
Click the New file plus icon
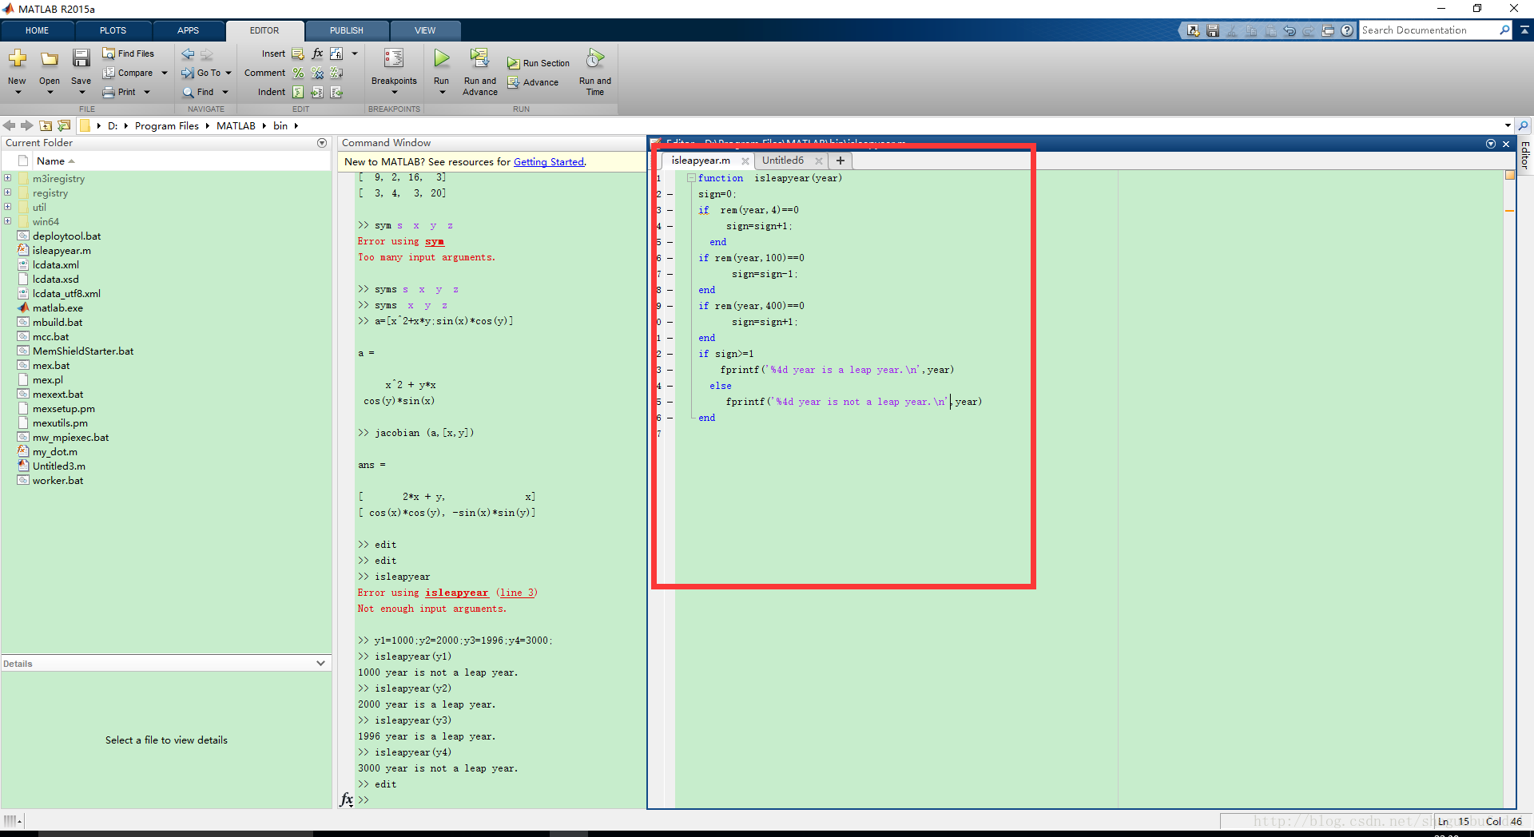pyautogui.click(x=17, y=58)
